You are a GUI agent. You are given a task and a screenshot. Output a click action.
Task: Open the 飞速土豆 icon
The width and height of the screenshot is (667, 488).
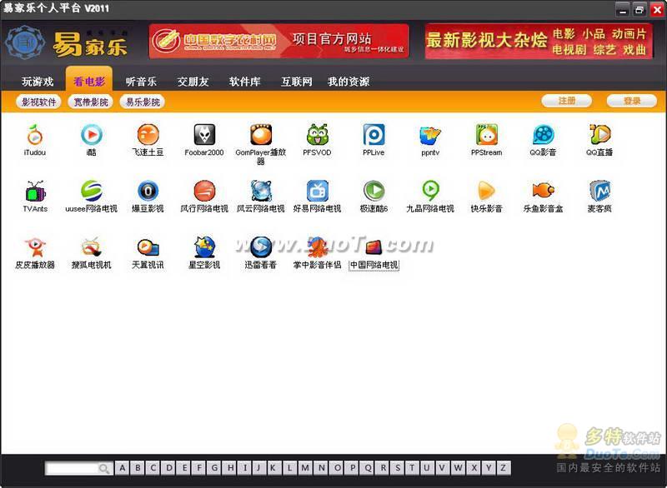(148, 135)
